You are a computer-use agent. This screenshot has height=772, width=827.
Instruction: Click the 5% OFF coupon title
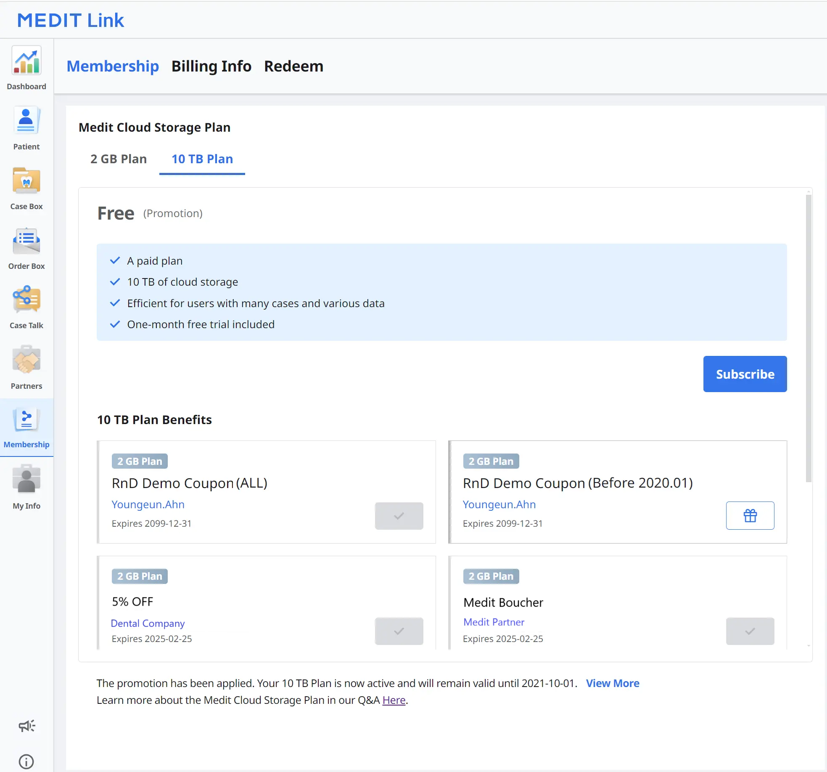point(132,602)
